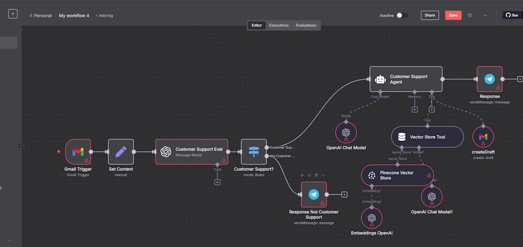
Task: Select the Customer Support Agent node
Action: (x=406, y=79)
